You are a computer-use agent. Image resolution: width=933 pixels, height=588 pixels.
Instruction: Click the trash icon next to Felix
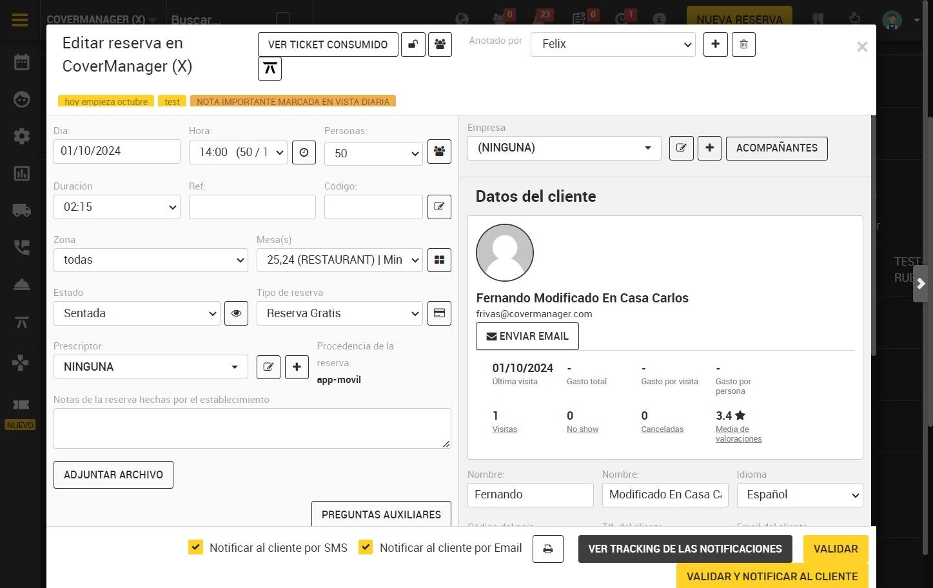(x=743, y=44)
